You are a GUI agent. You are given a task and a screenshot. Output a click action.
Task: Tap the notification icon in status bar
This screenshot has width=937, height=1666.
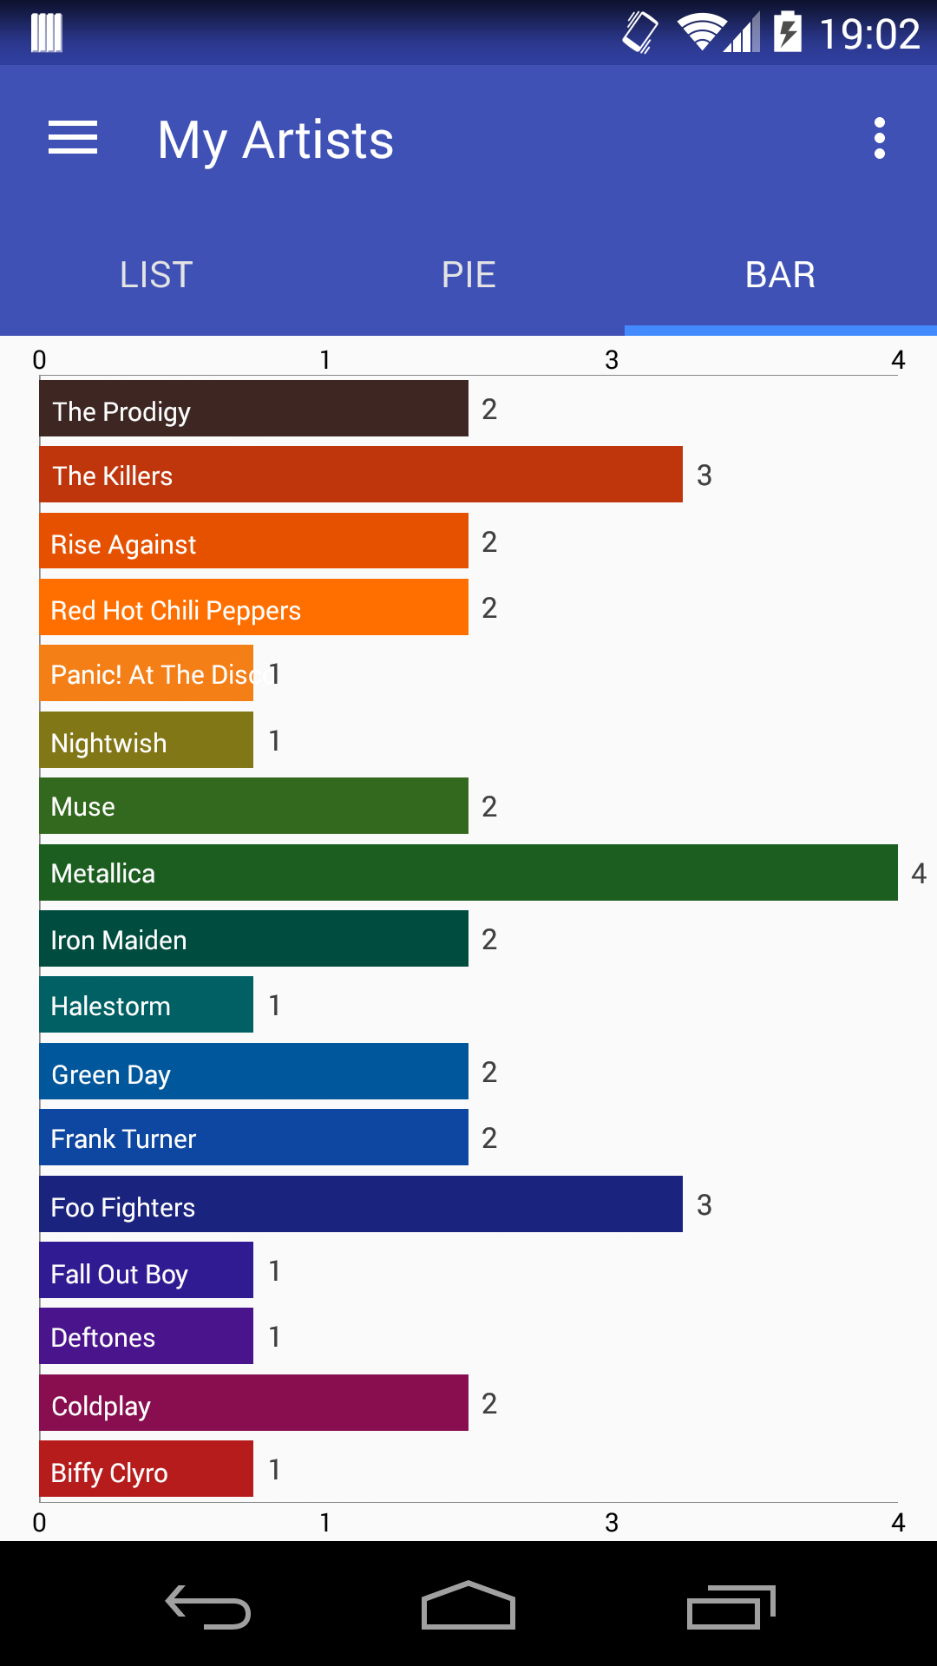(x=47, y=33)
